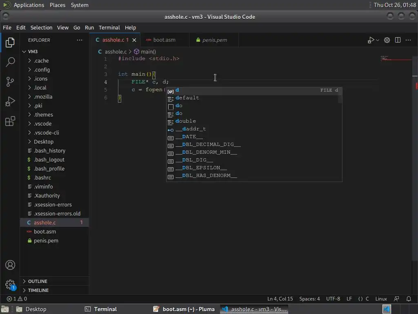Open the Edit menu
Viewport: 418px width, 314px height.
tap(21, 27)
